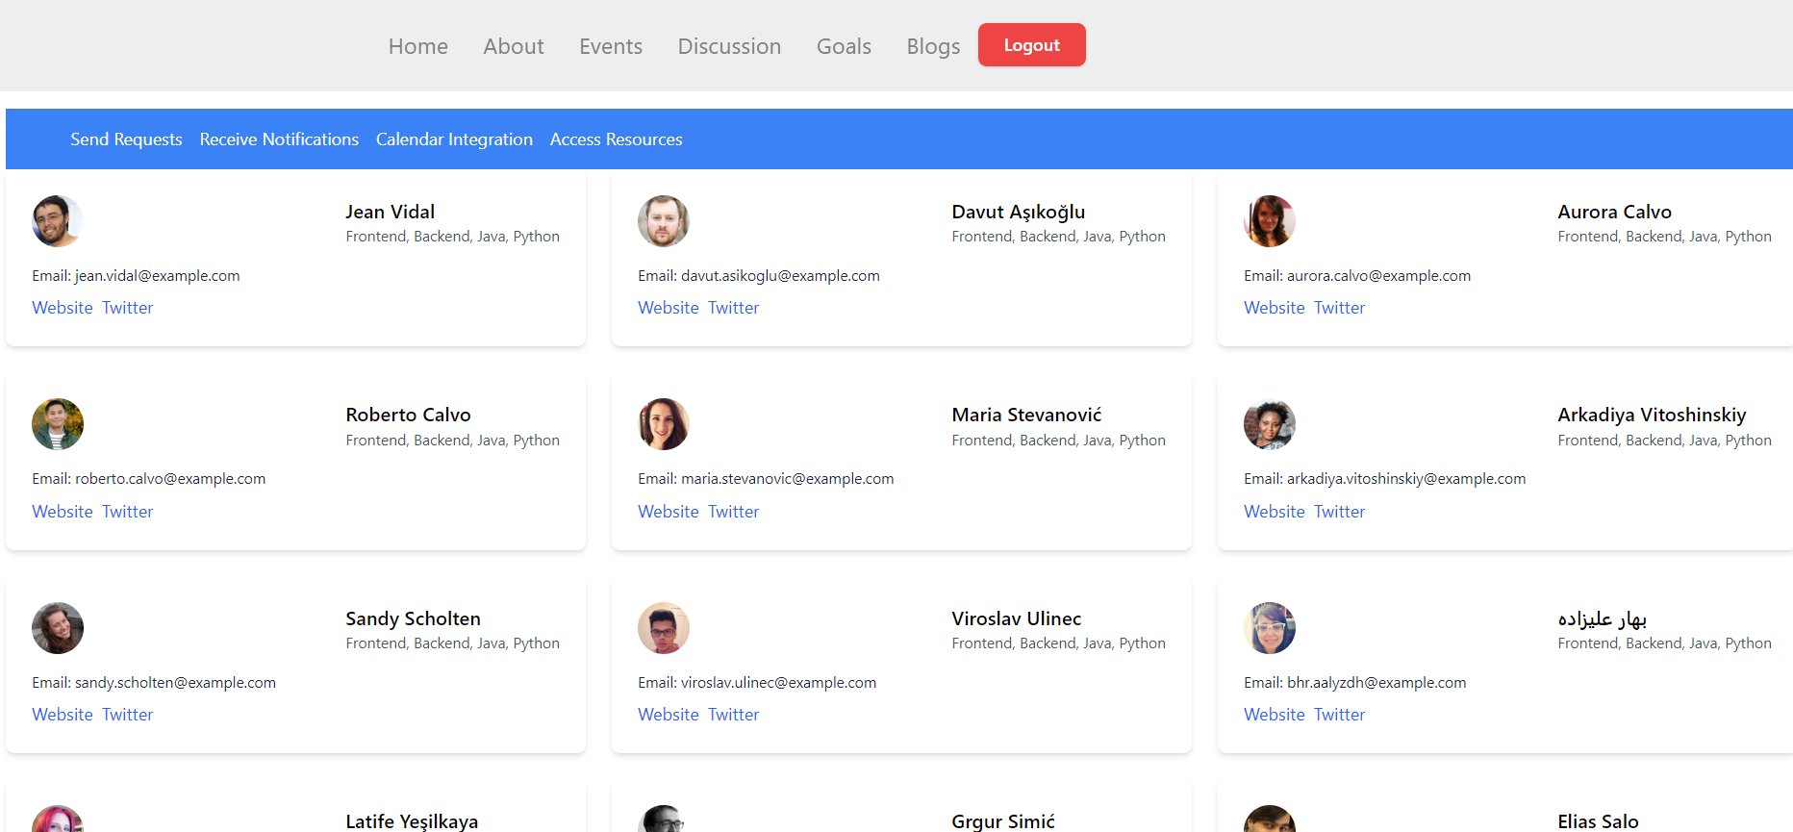Open Arkadiya Vitoshinskiy's Website link
1793x832 pixels.
tap(1275, 512)
